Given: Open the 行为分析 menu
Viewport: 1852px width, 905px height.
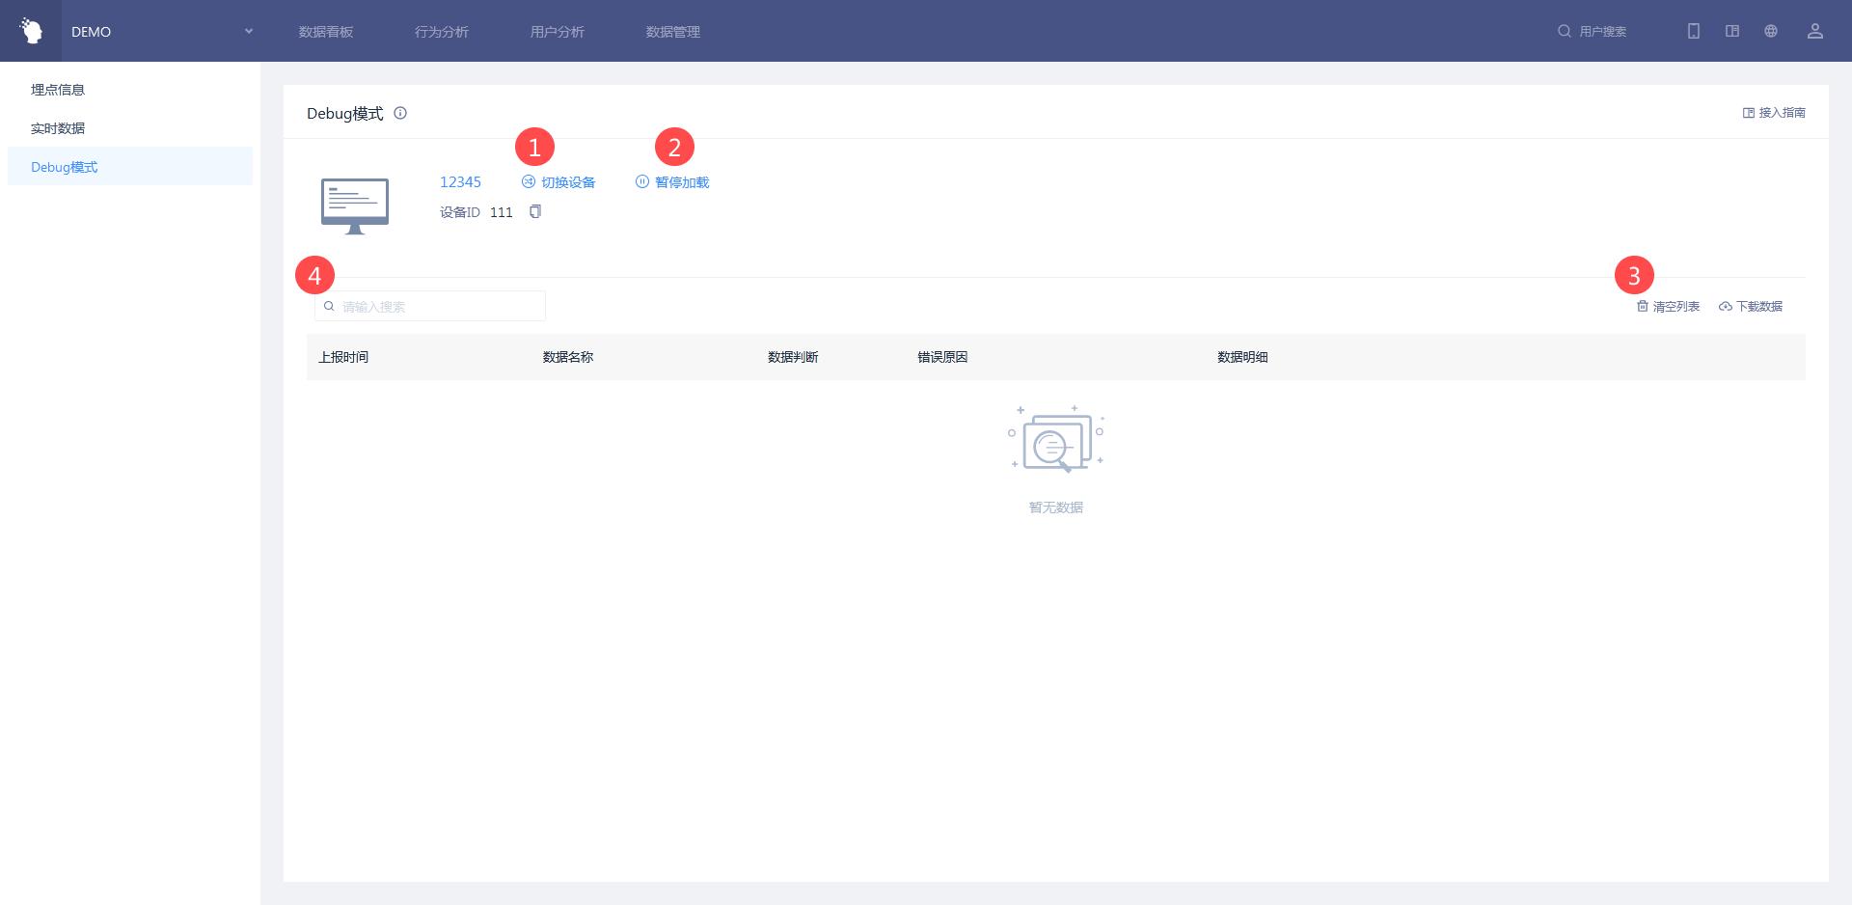Looking at the screenshot, I should click(x=442, y=32).
